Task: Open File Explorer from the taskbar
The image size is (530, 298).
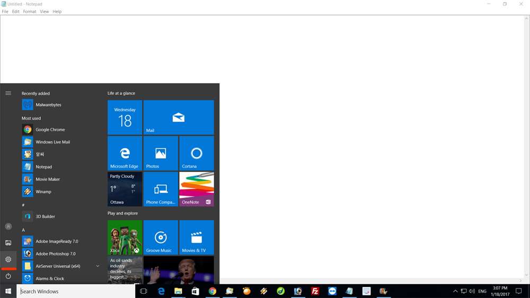Action: 178,291
